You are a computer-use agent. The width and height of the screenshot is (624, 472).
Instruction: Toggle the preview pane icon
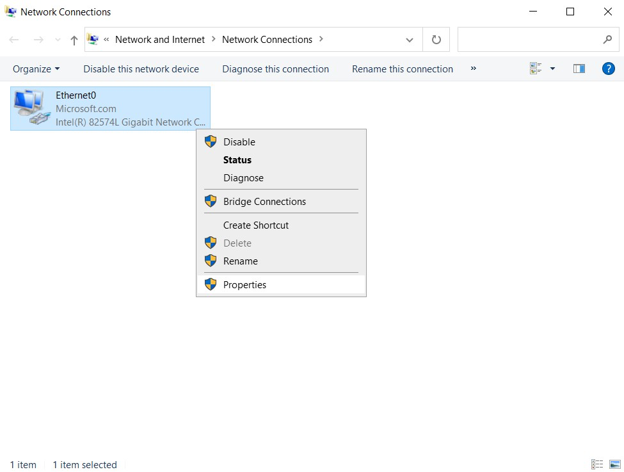tap(579, 69)
